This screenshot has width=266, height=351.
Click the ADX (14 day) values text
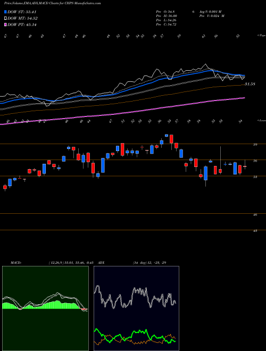pos(149,263)
